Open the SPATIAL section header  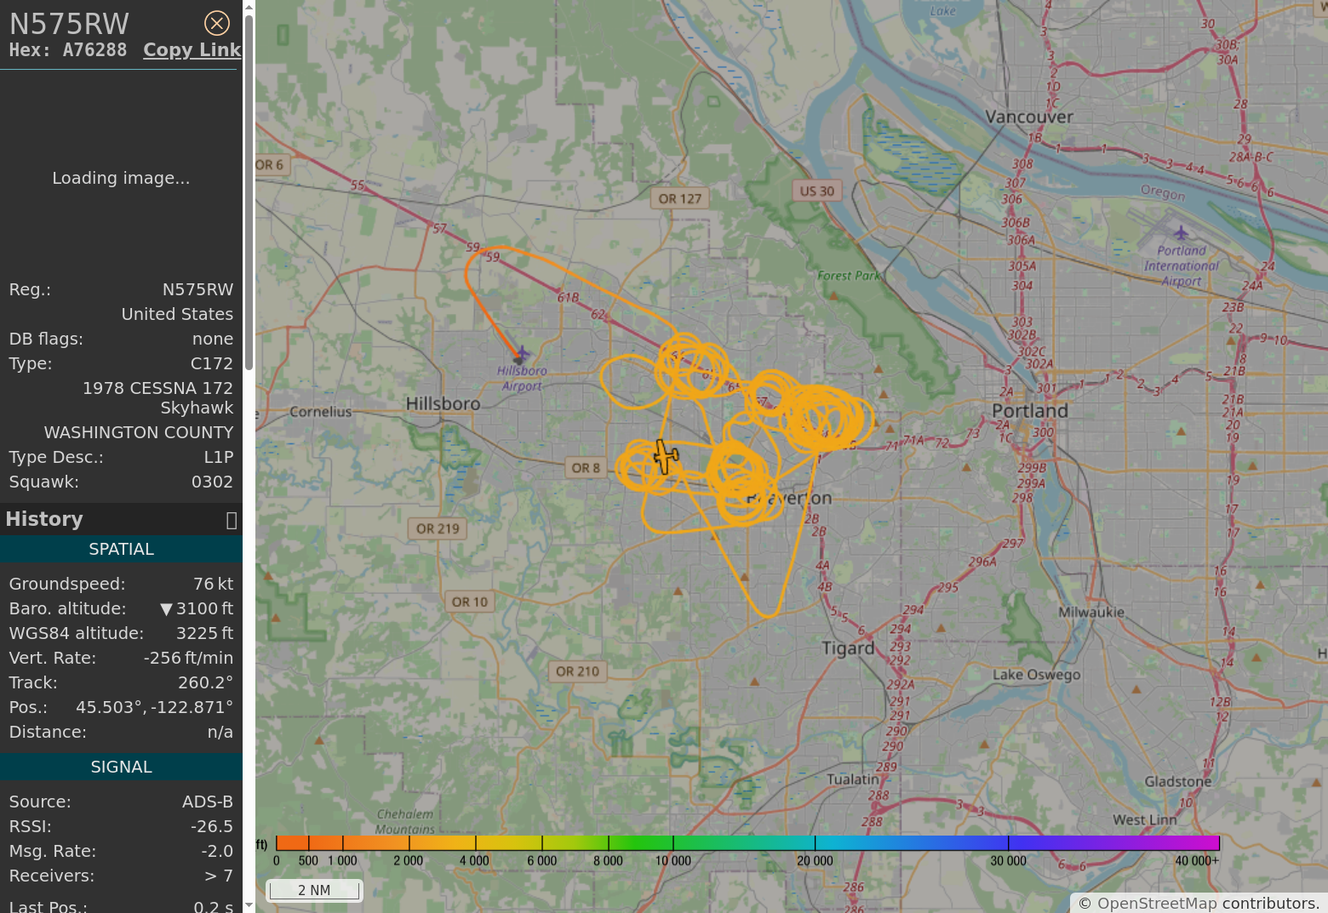(x=121, y=550)
